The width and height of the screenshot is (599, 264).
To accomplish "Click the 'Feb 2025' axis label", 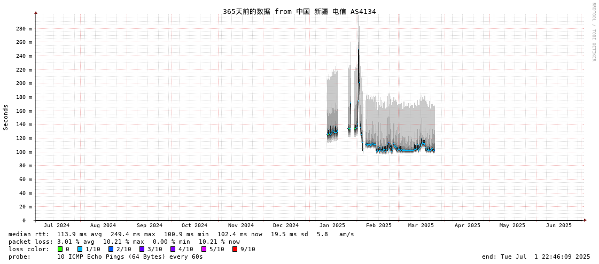I will 378,226.
